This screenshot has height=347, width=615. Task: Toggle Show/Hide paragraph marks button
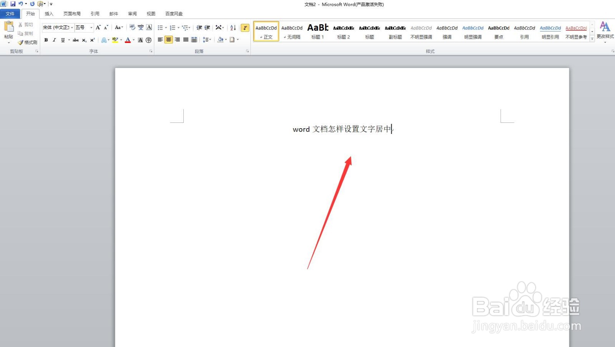pos(245,28)
